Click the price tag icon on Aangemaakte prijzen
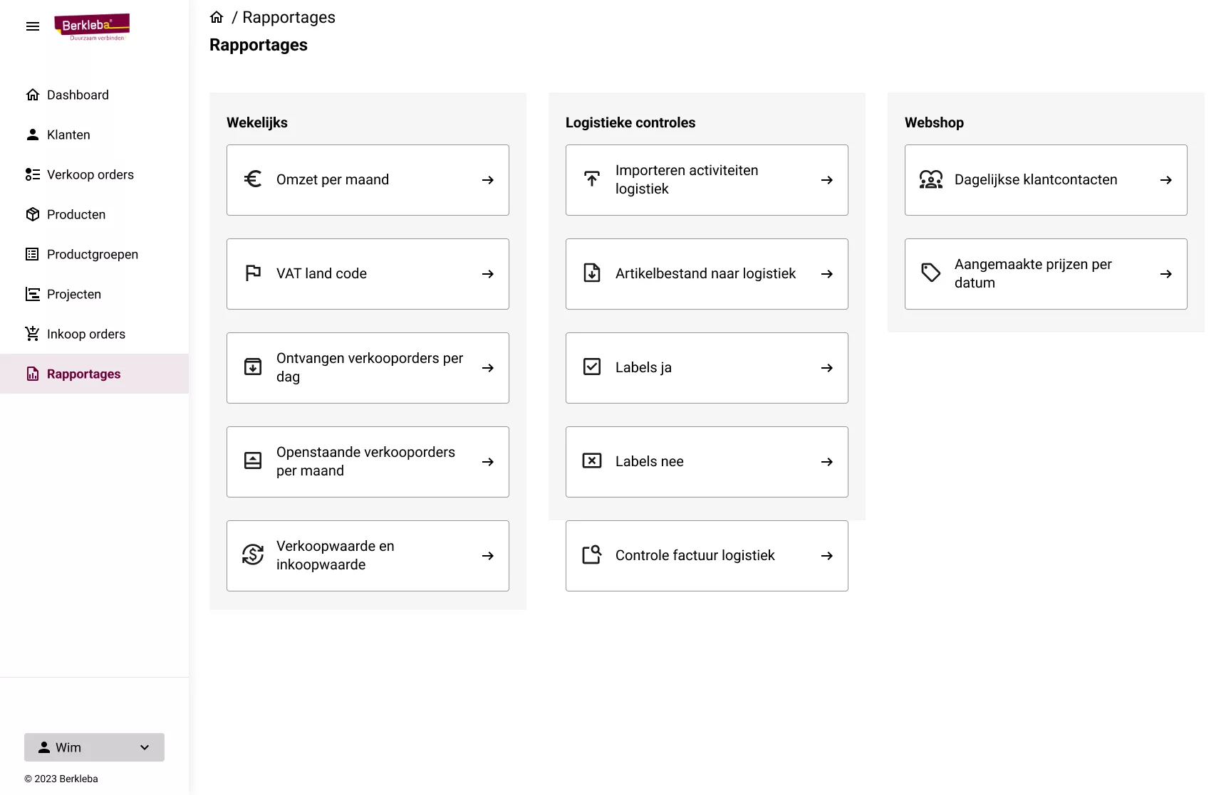Image resolution: width=1231 pixels, height=795 pixels. tap(931, 273)
